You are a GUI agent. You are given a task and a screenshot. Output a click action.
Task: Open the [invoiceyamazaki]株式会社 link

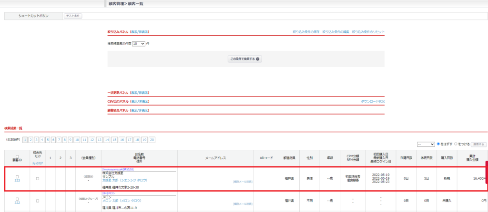coord(118,170)
